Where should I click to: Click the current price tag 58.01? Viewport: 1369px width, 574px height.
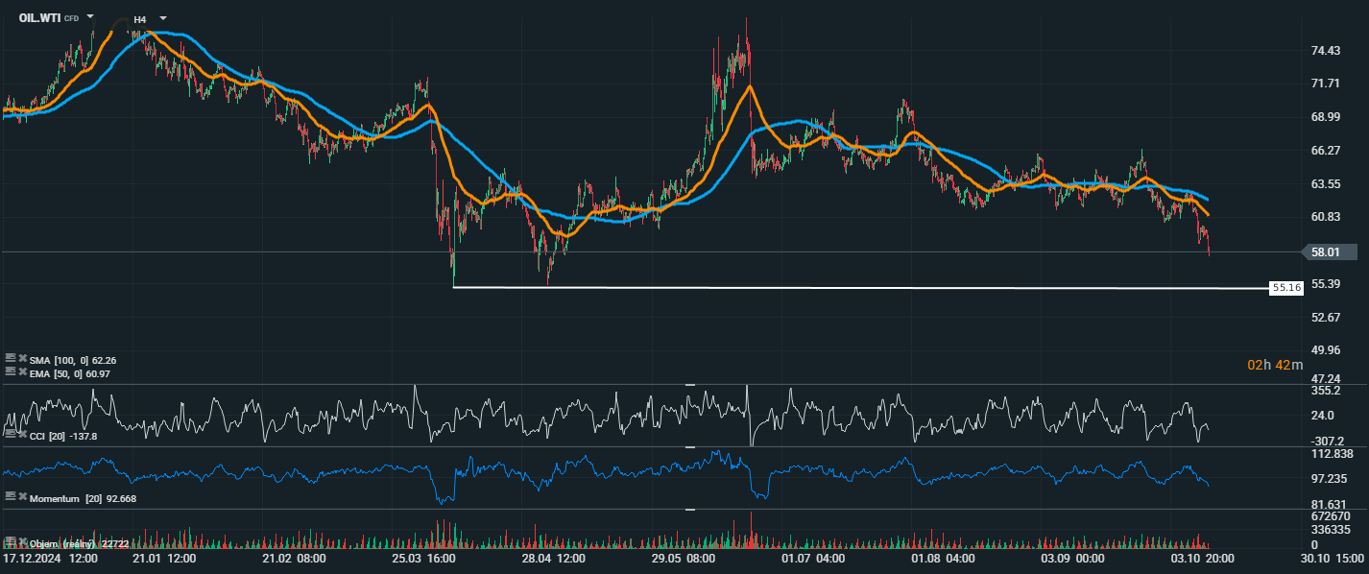point(1324,252)
